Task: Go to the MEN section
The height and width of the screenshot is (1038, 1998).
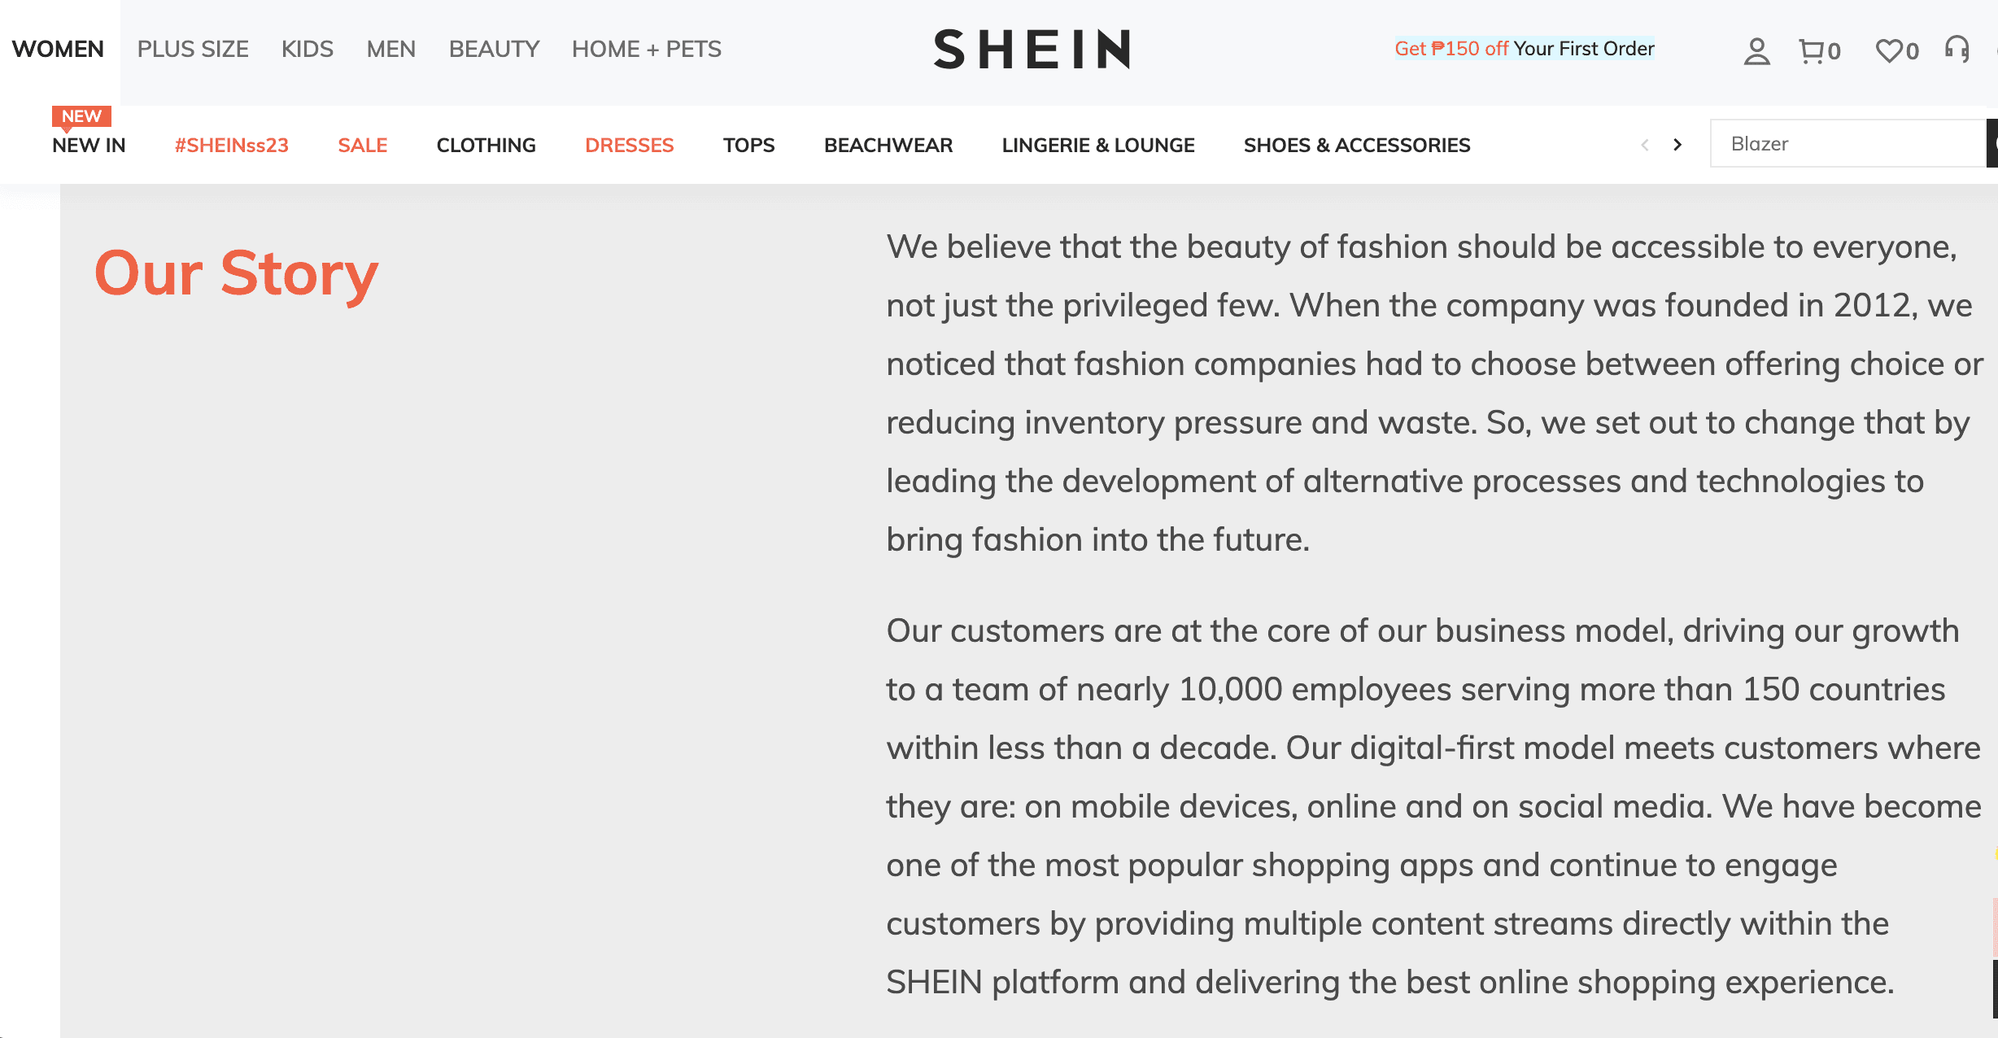Action: 390,49
